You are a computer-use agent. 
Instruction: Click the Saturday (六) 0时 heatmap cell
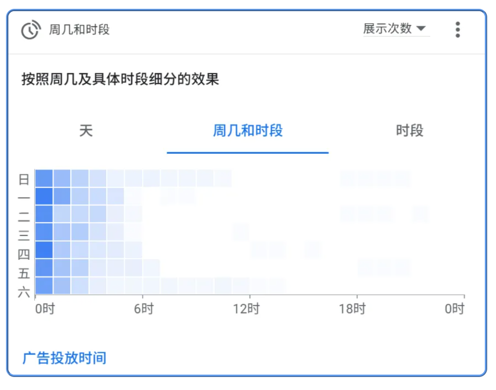(44, 286)
